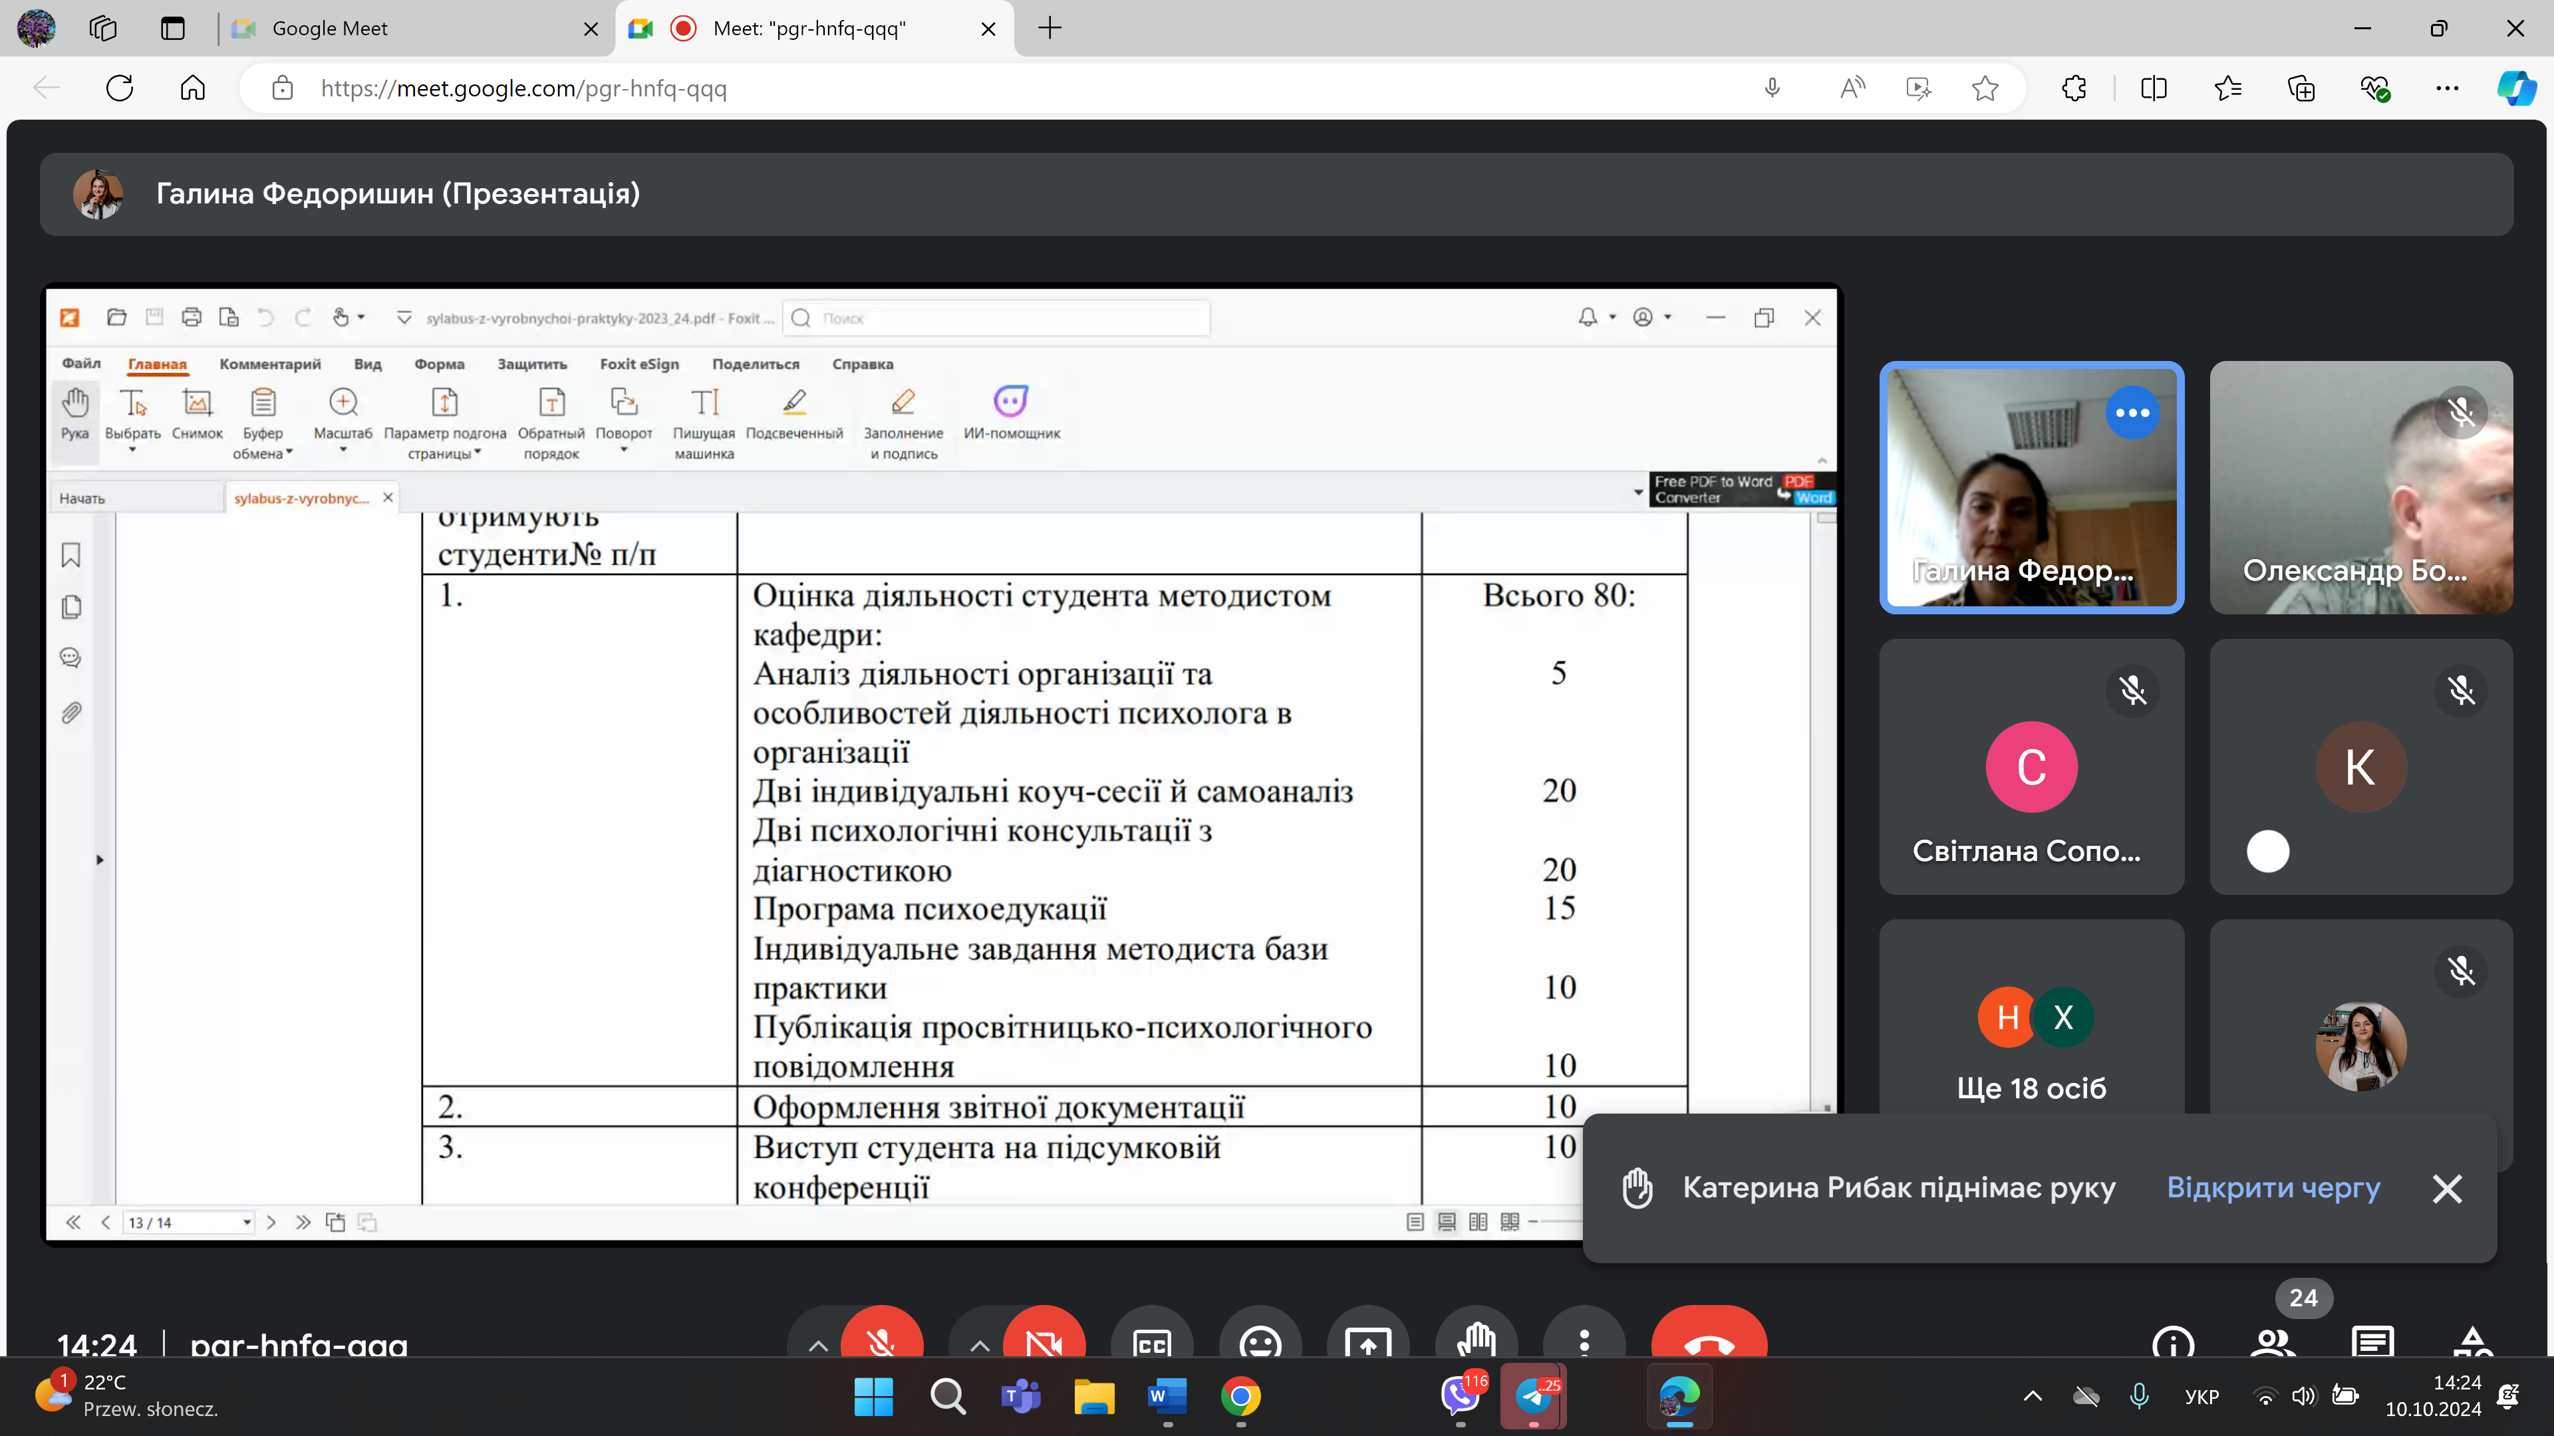Viewport: 2554px width, 1436px height.
Task: Show the participants list icon
Action: click(x=2273, y=1343)
